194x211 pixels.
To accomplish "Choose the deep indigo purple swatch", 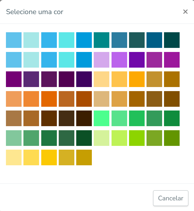I will click(x=84, y=79).
